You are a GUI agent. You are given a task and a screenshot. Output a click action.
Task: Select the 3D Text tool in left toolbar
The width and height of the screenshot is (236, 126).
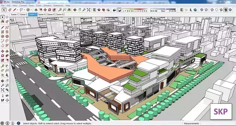pos(7,75)
